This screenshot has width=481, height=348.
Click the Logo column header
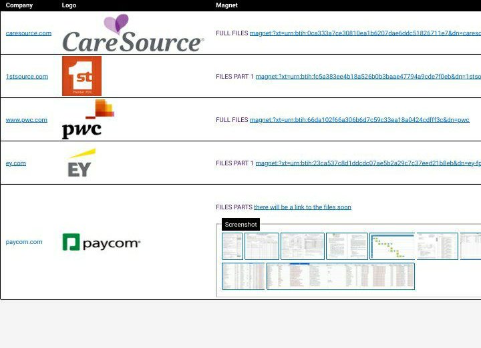[69, 5]
